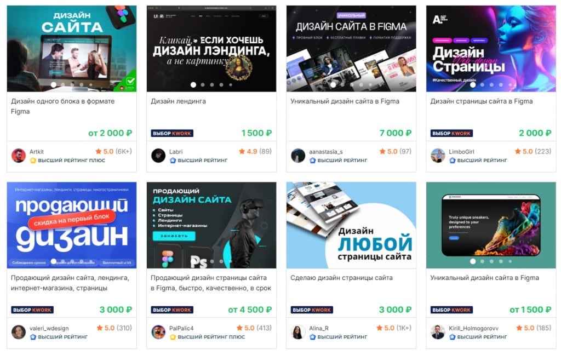Open Alina_R profile avatar
The height and width of the screenshot is (355, 561).
point(298,332)
